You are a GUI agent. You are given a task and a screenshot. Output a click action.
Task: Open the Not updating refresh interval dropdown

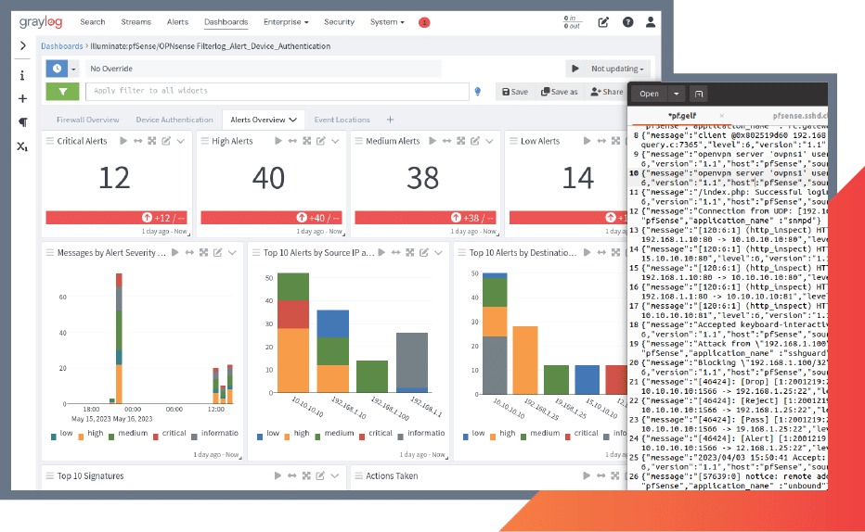click(618, 69)
